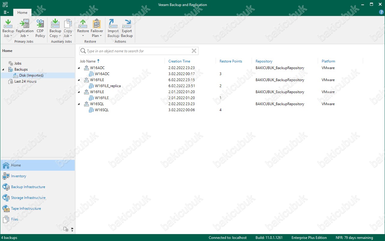Click the search field for object names
Image resolution: width=385 pixels, height=241 pixels.
[x=139, y=51]
